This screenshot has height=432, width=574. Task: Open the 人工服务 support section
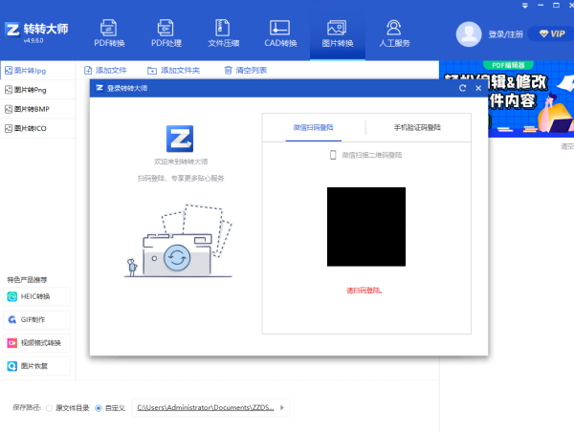(393, 33)
